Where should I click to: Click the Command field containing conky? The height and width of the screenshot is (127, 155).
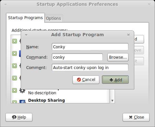pos(77,57)
